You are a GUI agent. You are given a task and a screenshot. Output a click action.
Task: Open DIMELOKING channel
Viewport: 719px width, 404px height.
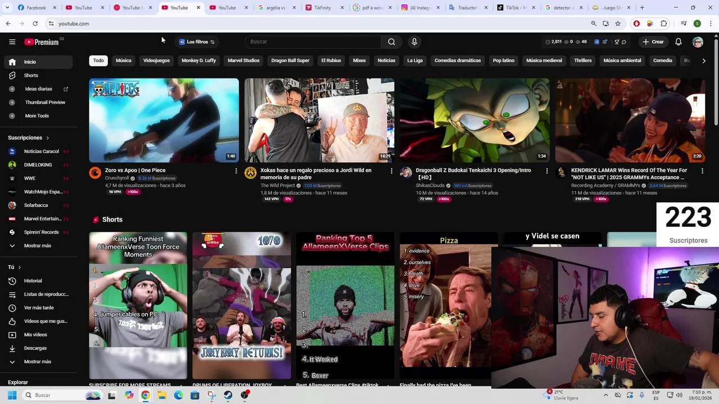pos(37,164)
